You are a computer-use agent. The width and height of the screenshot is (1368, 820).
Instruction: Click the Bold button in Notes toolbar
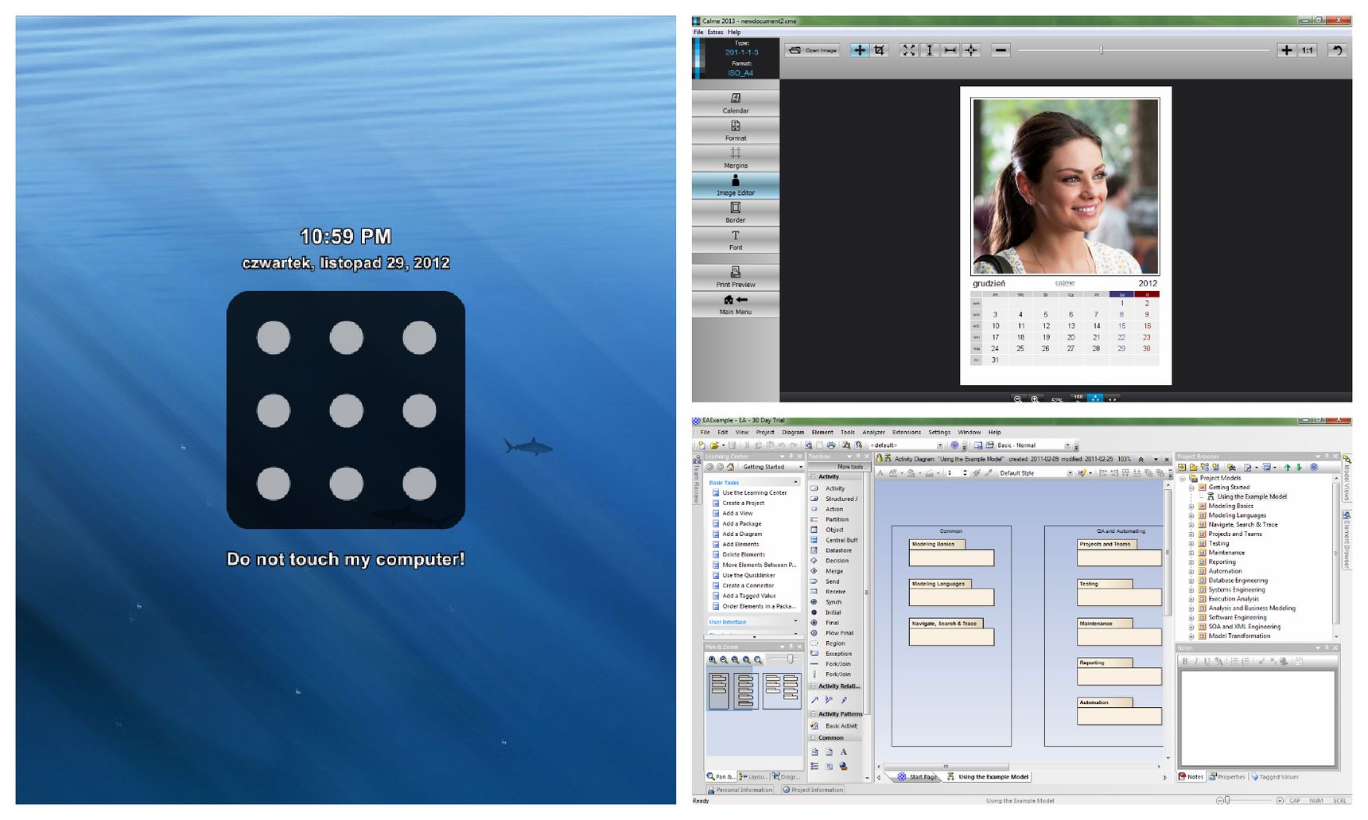coord(1184,662)
